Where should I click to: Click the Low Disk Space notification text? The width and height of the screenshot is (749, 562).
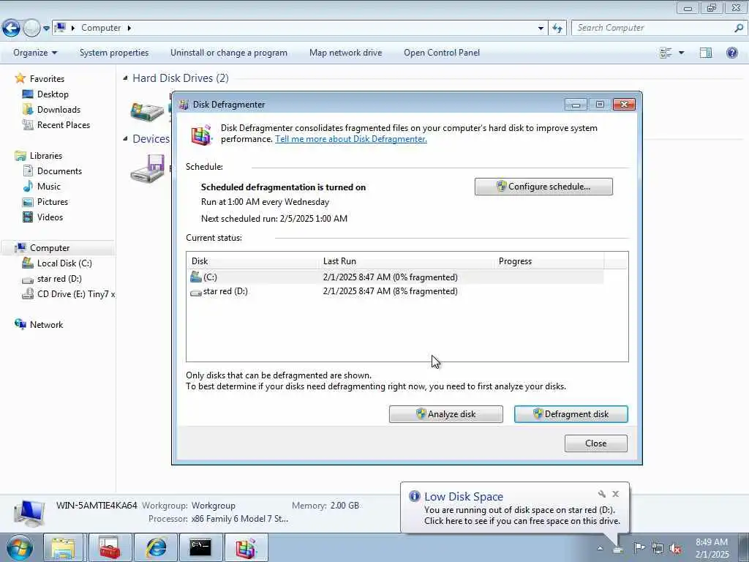coord(522,516)
